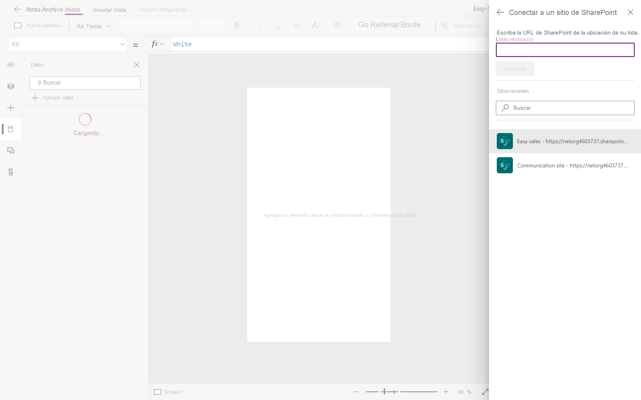This screenshot has height=400, width=641.
Task: Open the Fill property dropdown
Action: pos(67,44)
